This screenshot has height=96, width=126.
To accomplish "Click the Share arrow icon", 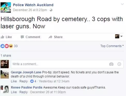I will [50, 37].
